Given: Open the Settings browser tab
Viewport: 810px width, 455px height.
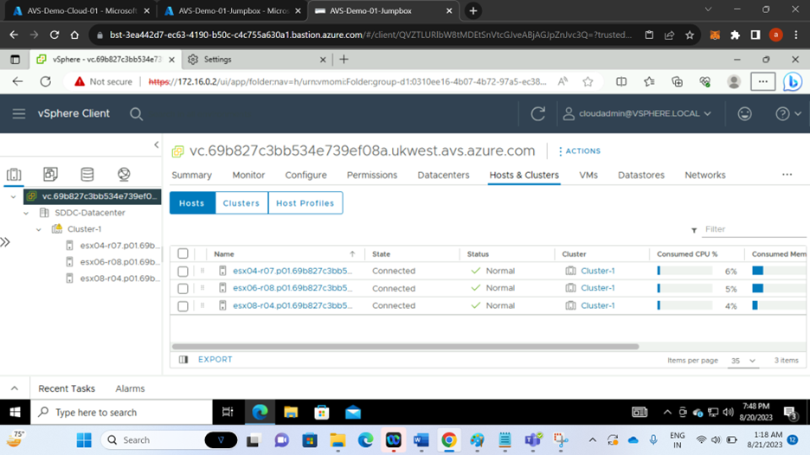Looking at the screenshot, I should pyautogui.click(x=257, y=60).
